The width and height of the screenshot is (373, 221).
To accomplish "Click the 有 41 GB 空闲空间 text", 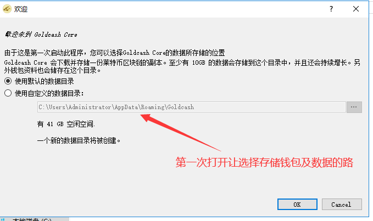I will (66, 124).
